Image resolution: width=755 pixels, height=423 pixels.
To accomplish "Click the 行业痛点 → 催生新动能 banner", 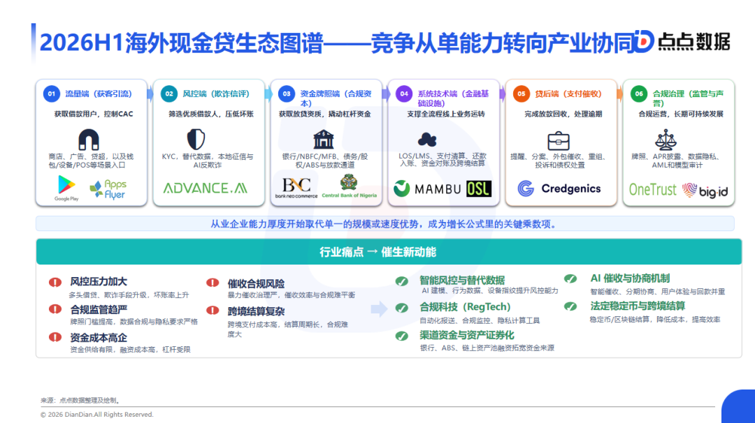I will [389, 252].
